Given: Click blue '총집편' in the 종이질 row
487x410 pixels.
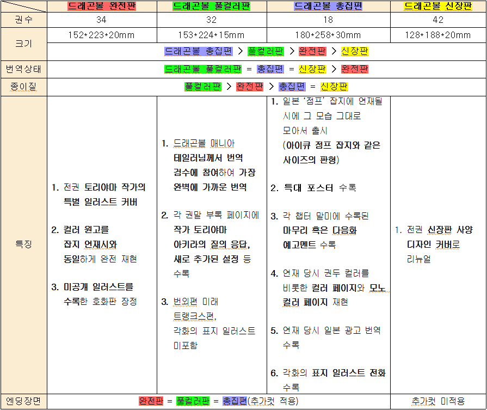Looking at the screenshot, I should 292,87.
